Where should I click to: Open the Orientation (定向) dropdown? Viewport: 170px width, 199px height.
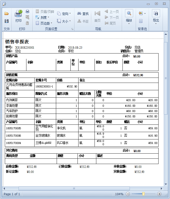(x=64, y=14)
